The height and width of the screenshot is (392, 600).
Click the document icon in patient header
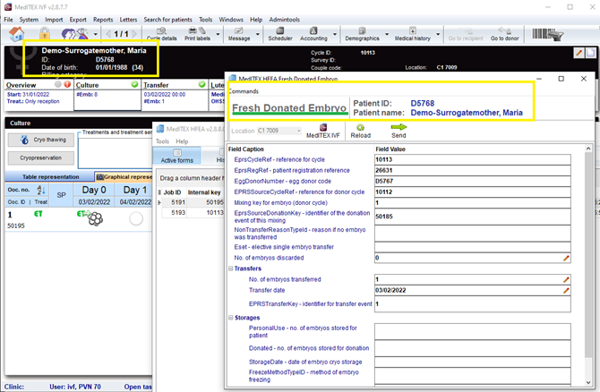(591, 53)
